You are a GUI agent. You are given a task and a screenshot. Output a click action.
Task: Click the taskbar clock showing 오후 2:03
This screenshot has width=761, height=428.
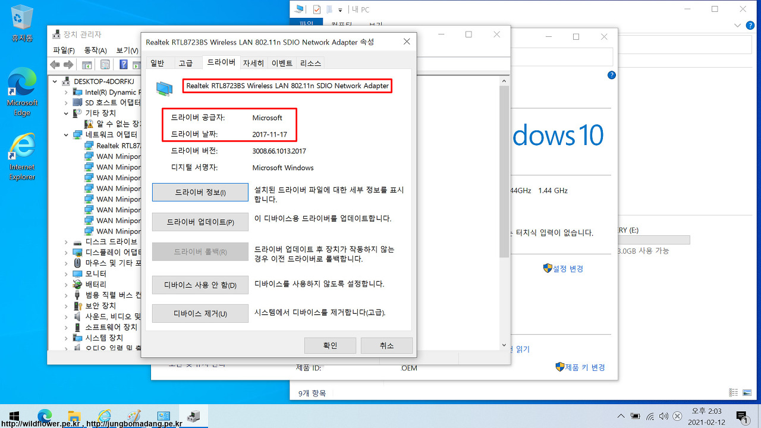tap(706, 416)
